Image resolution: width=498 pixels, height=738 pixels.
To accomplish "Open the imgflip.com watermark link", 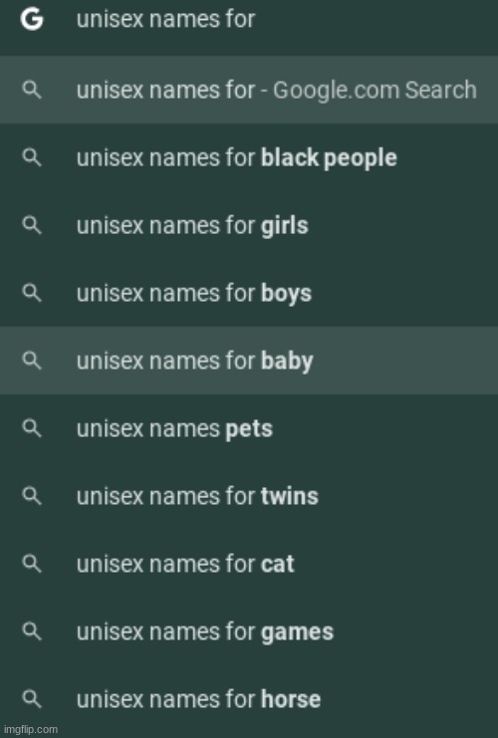I will click(x=31, y=729).
